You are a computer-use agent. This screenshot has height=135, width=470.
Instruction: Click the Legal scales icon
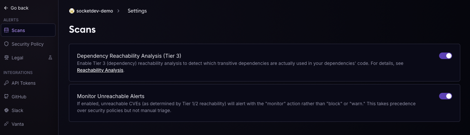[6, 58]
